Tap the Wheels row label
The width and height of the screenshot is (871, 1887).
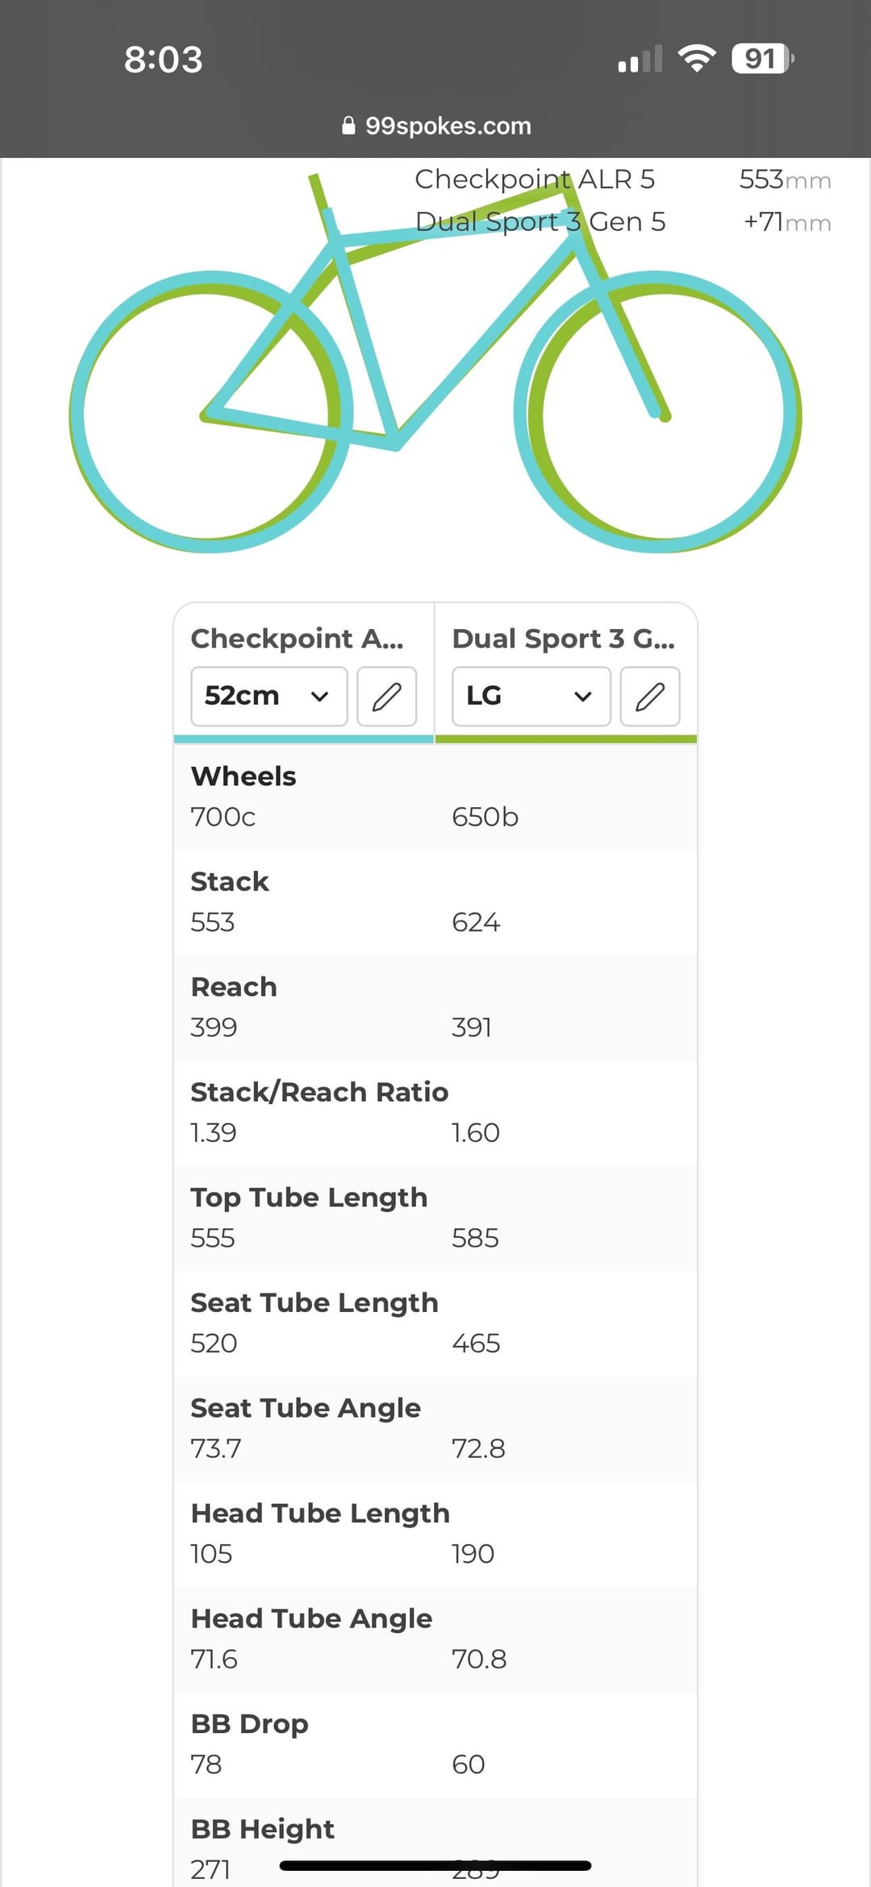click(244, 776)
